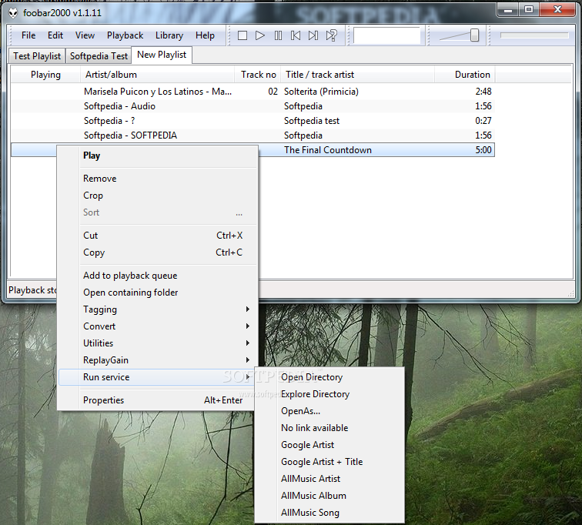Click the 0:27 duration cell
Screen dimensions: 582x525
coord(483,121)
